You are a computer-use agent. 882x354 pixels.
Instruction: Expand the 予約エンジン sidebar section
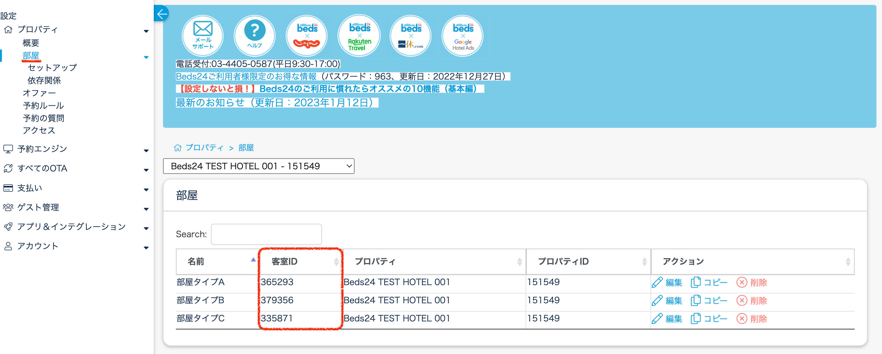click(x=42, y=149)
